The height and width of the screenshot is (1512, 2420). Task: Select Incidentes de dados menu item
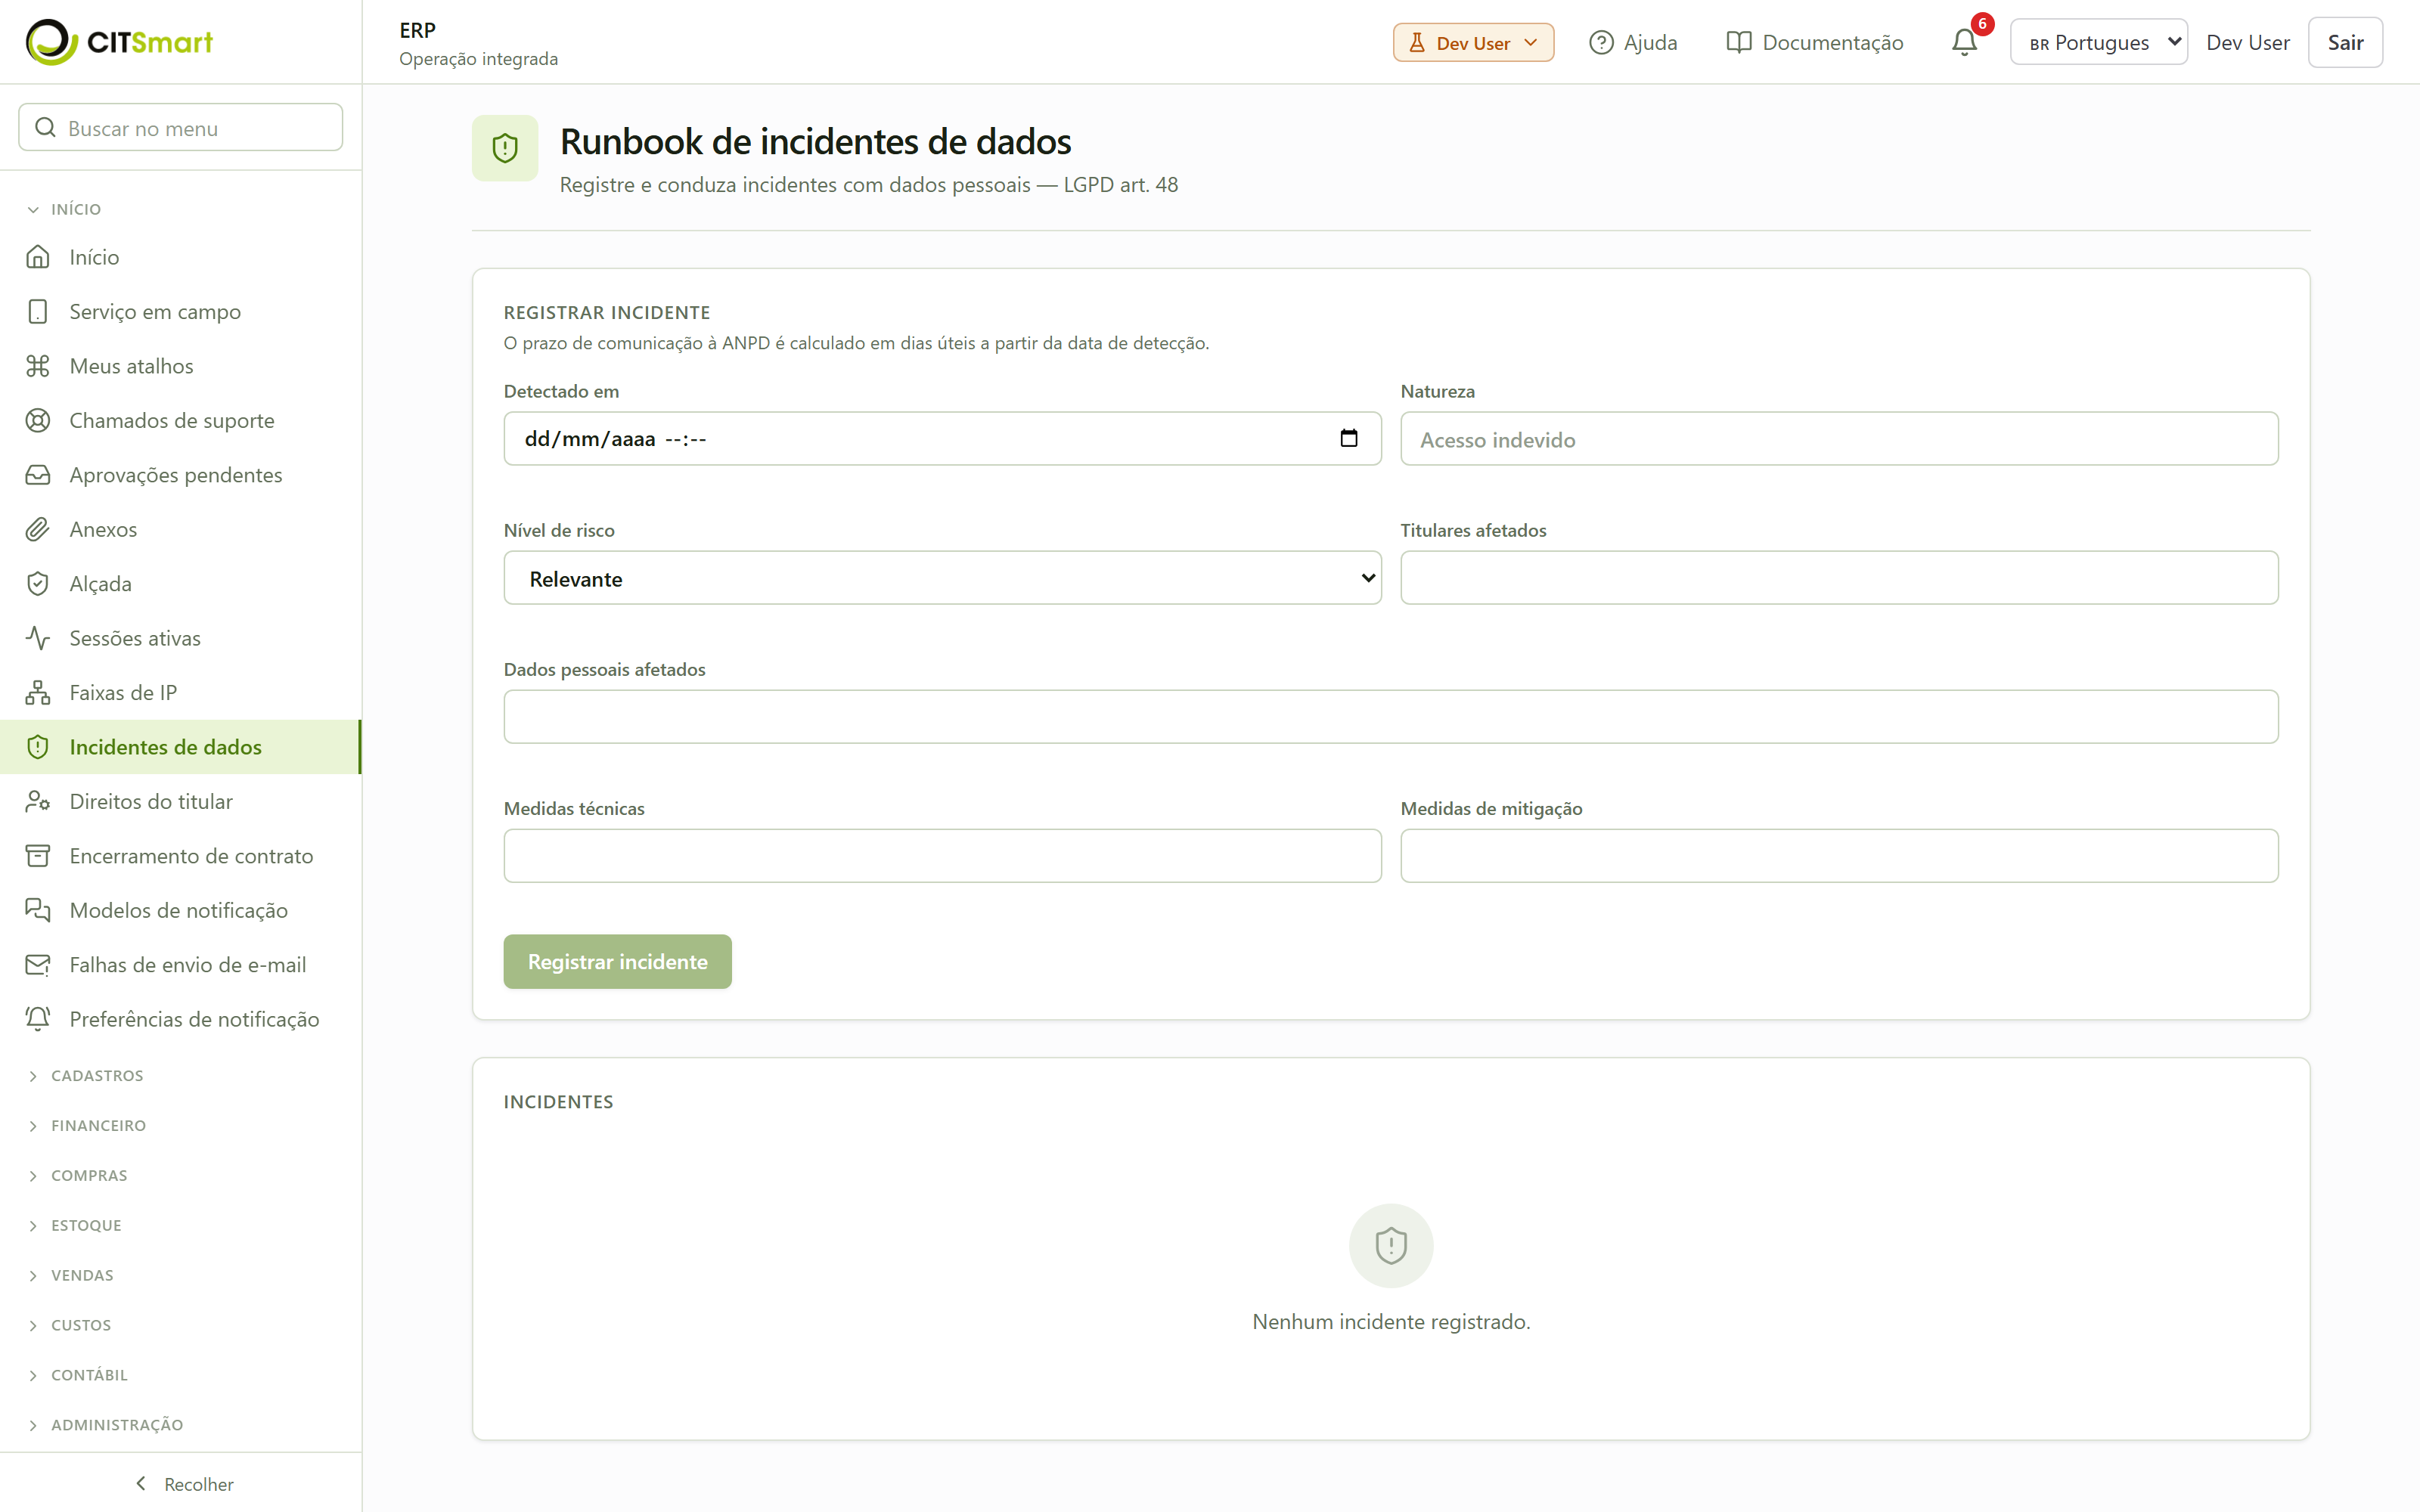click(x=180, y=747)
